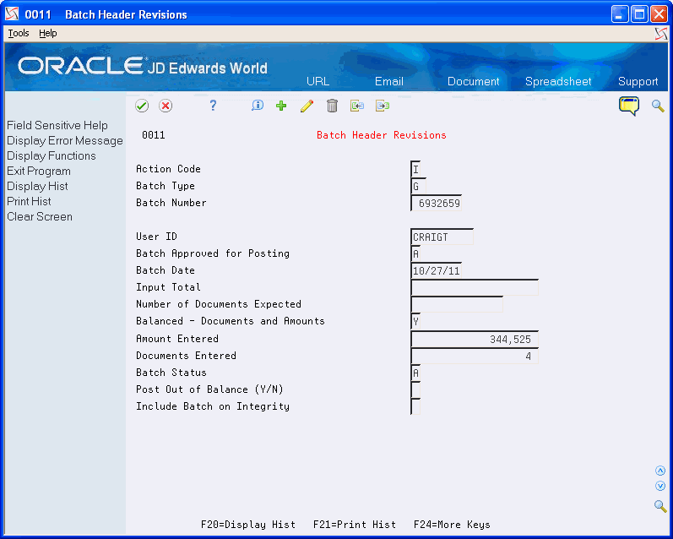The width and height of the screenshot is (673, 539).
Task: Select the URL tab link
Action: (x=318, y=81)
